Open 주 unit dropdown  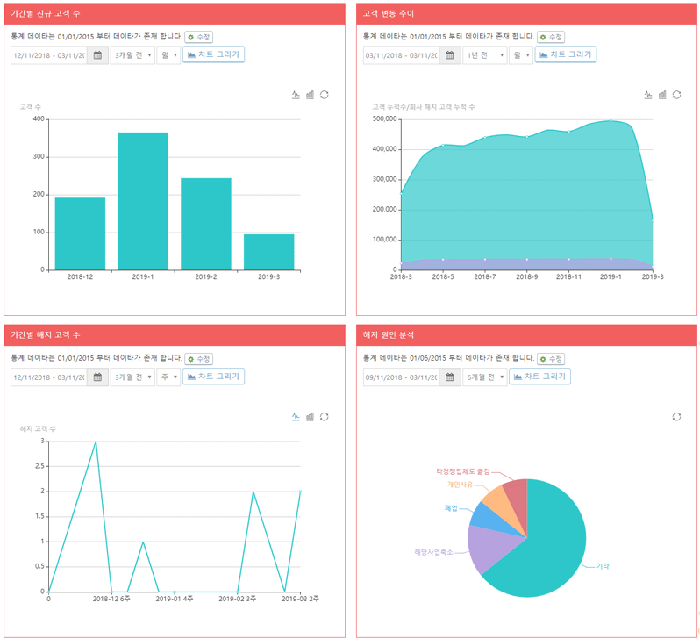(x=168, y=377)
